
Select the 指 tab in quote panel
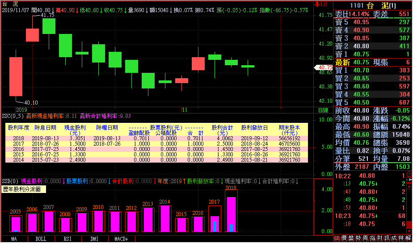coord(372,239)
